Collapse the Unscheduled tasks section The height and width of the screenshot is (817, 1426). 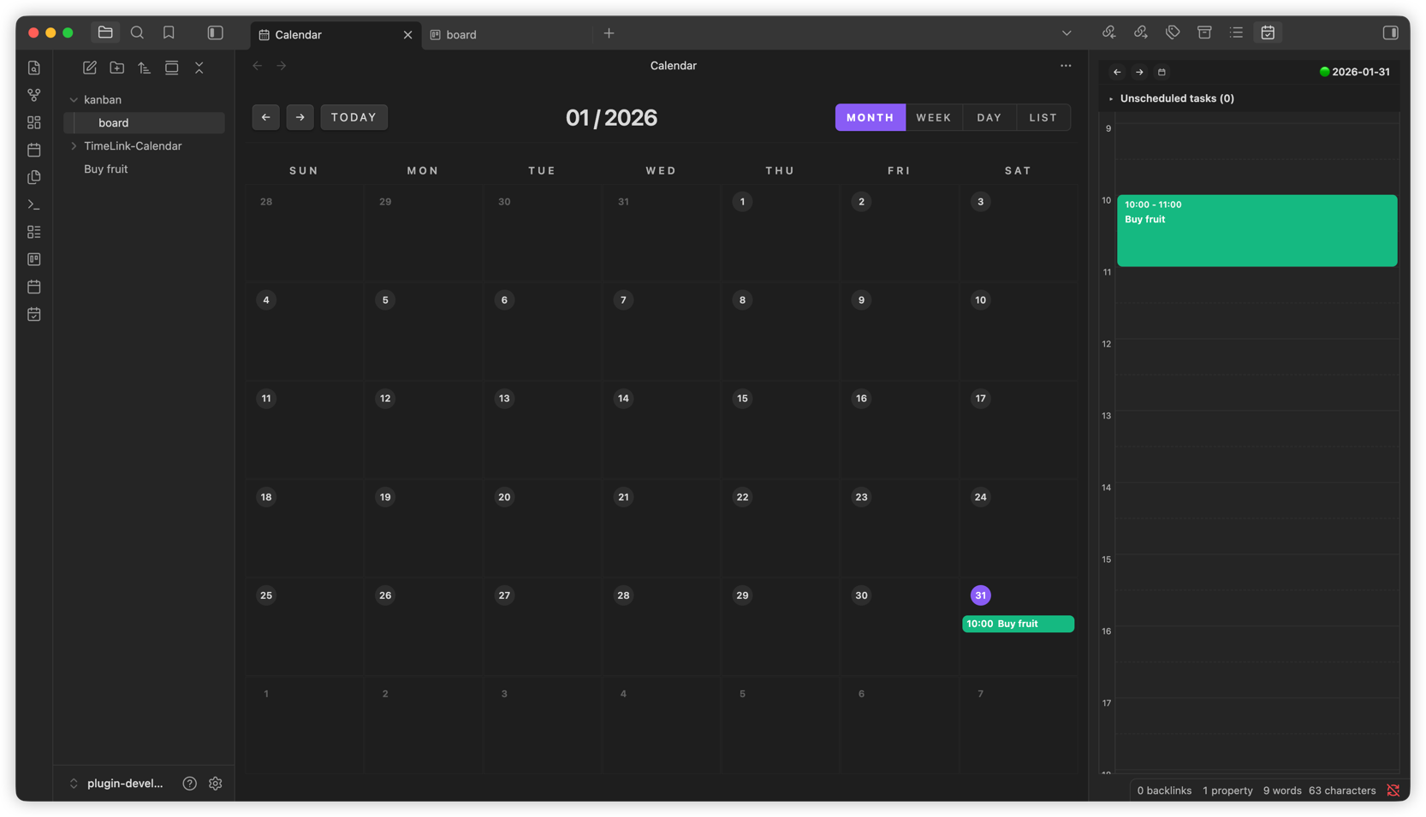coord(1110,98)
